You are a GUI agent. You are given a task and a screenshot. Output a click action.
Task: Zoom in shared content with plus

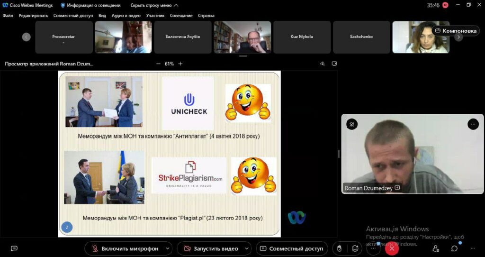(x=180, y=64)
